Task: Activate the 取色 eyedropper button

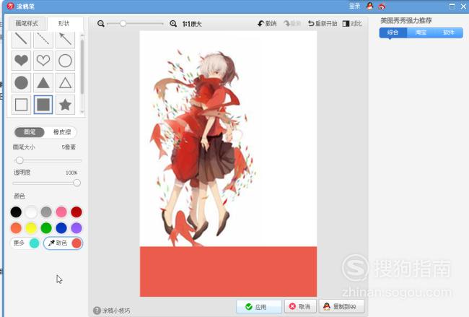Action: 63,243
